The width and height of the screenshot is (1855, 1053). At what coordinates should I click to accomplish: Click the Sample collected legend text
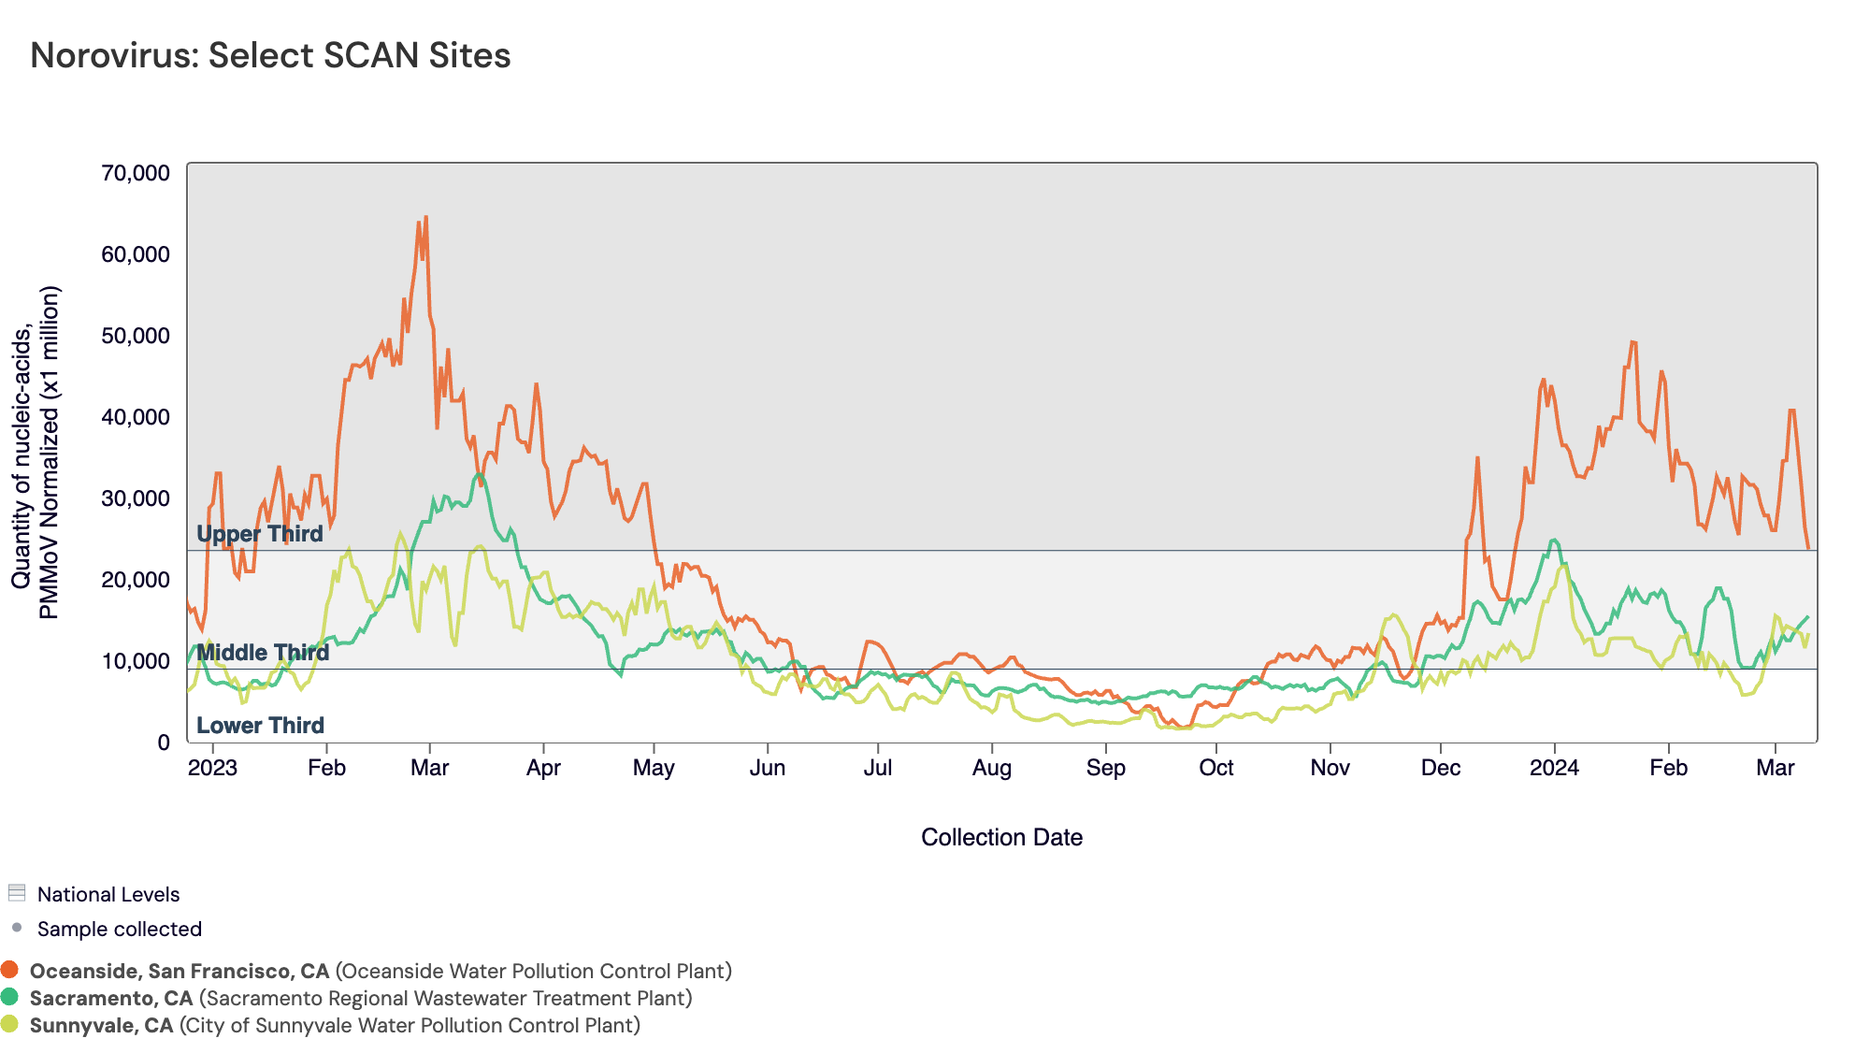tap(119, 929)
